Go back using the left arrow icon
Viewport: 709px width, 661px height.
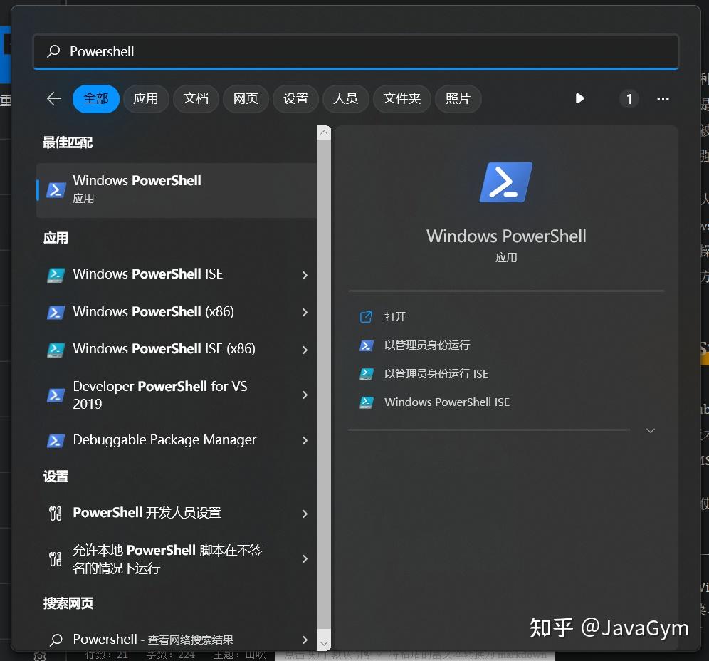[54, 98]
